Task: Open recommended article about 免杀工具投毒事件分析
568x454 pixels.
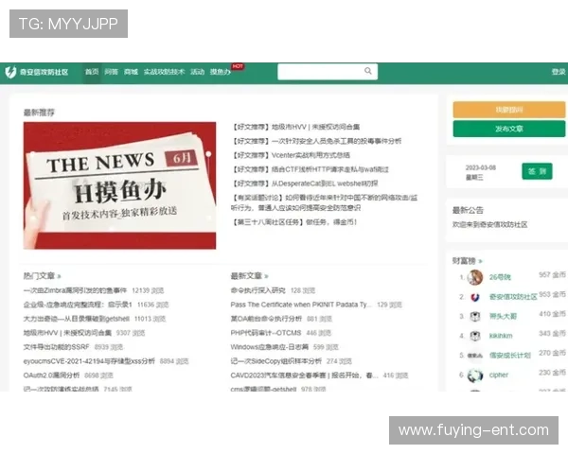Action: click(316, 141)
